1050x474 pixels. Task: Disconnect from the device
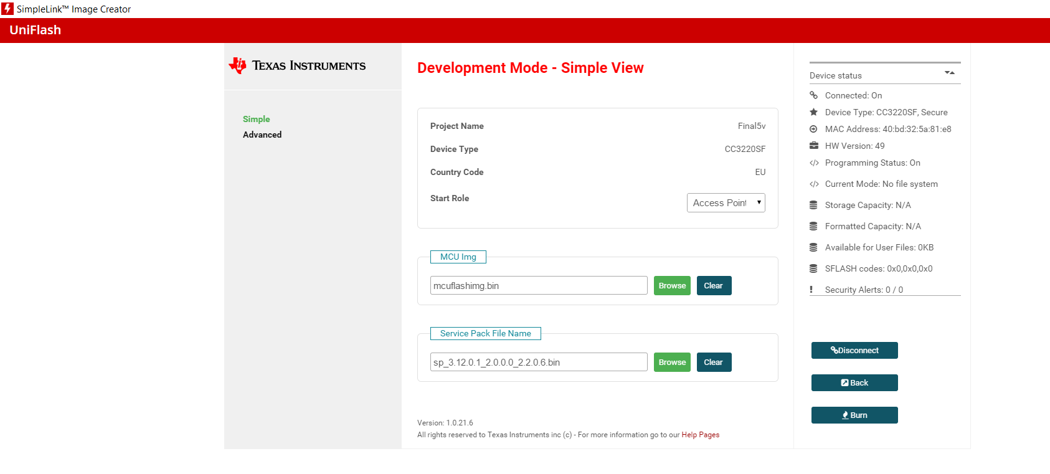(x=854, y=351)
